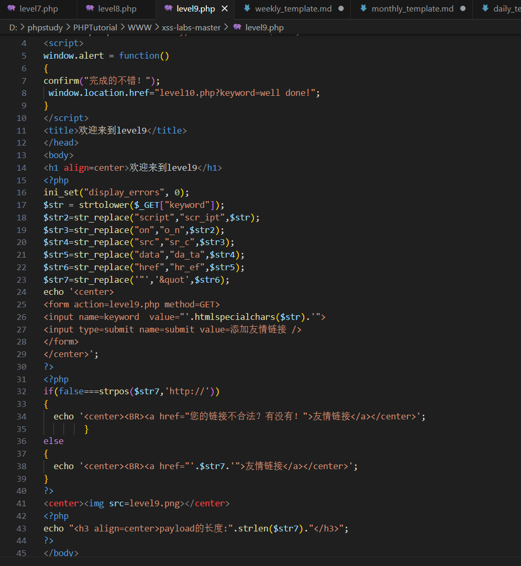Open the monthly_template.md tab
This screenshot has height=566, width=521.
click(412, 9)
